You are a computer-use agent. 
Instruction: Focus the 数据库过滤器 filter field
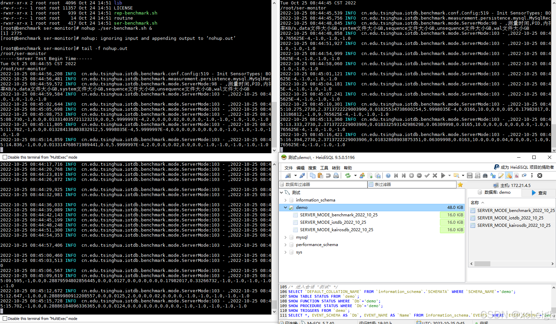(323, 185)
